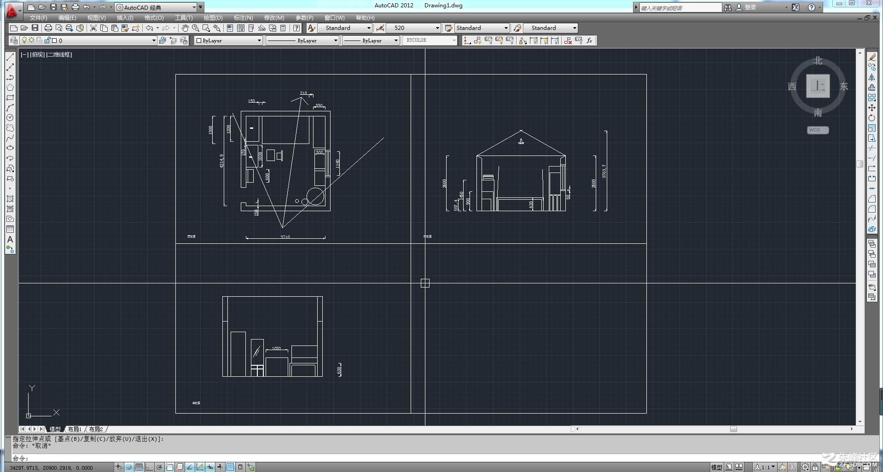Select the Multiline Text 'A' tool
883x472 pixels.
click(10, 239)
